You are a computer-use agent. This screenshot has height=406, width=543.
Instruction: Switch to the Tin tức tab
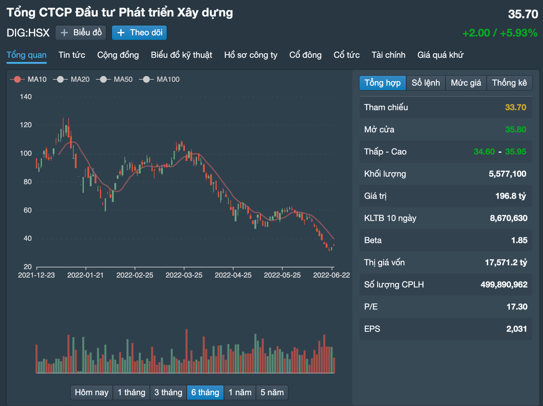click(72, 55)
